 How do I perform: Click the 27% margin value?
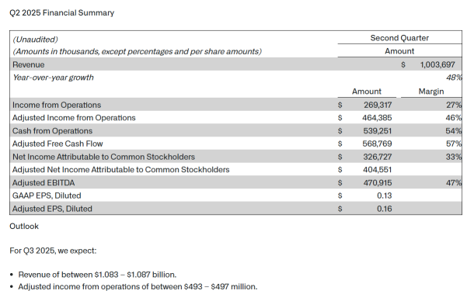click(x=454, y=105)
